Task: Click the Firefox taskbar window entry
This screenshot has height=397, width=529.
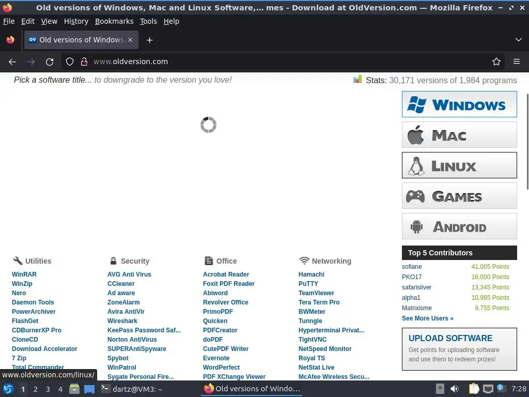Action: [252, 389]
